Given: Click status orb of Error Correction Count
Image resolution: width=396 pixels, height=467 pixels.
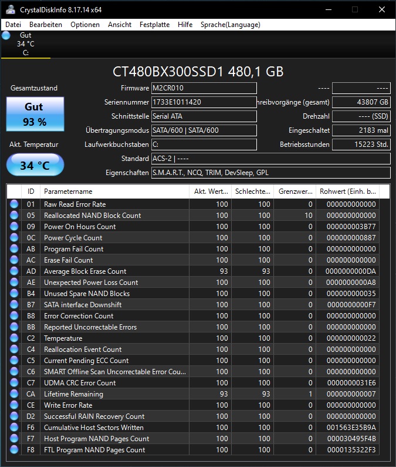Looking at the screenshot, I should tap(14, 315).
